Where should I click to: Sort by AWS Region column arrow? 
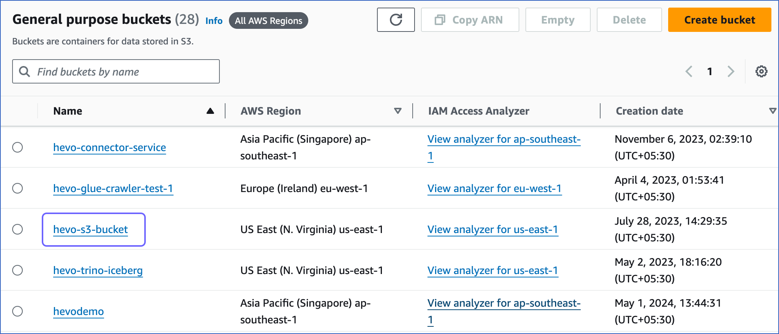(398, 111)
